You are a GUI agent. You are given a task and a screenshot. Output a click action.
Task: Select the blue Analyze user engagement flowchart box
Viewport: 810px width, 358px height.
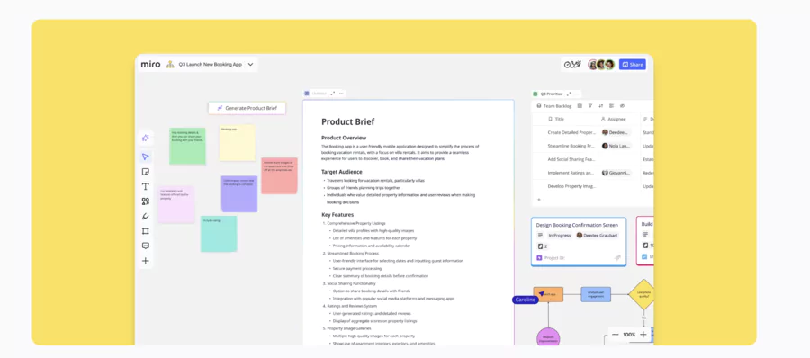[x=596, y=294]
